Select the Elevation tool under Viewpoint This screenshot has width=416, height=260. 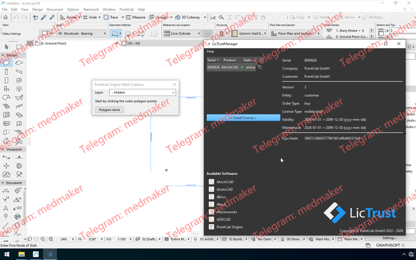tap(19, 157)
